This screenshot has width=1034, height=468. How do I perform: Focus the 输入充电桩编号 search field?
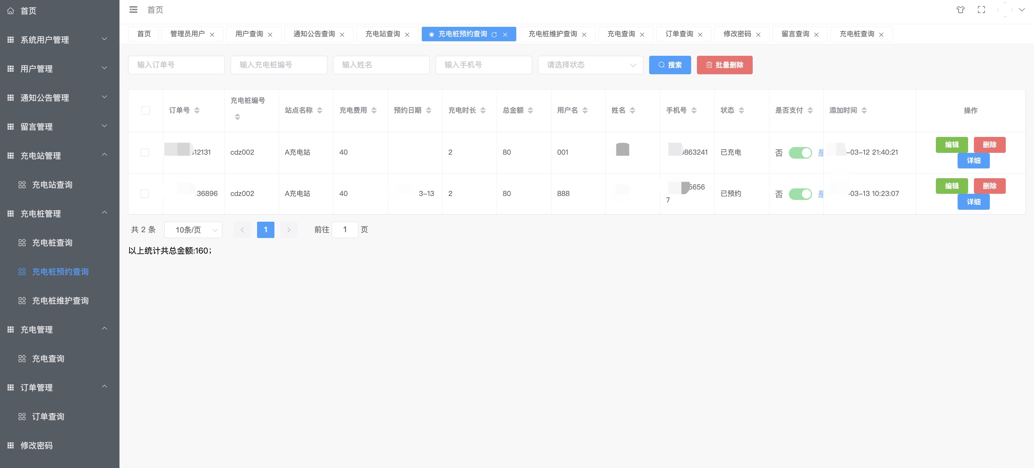(x=278, y=65)
